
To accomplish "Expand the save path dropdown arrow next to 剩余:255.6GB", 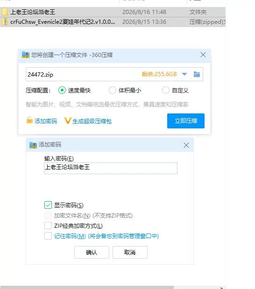I will (x=184, y=74).
